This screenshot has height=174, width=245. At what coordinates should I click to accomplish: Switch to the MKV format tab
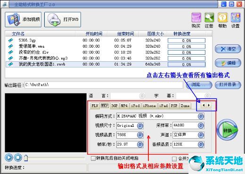point(105,106)
